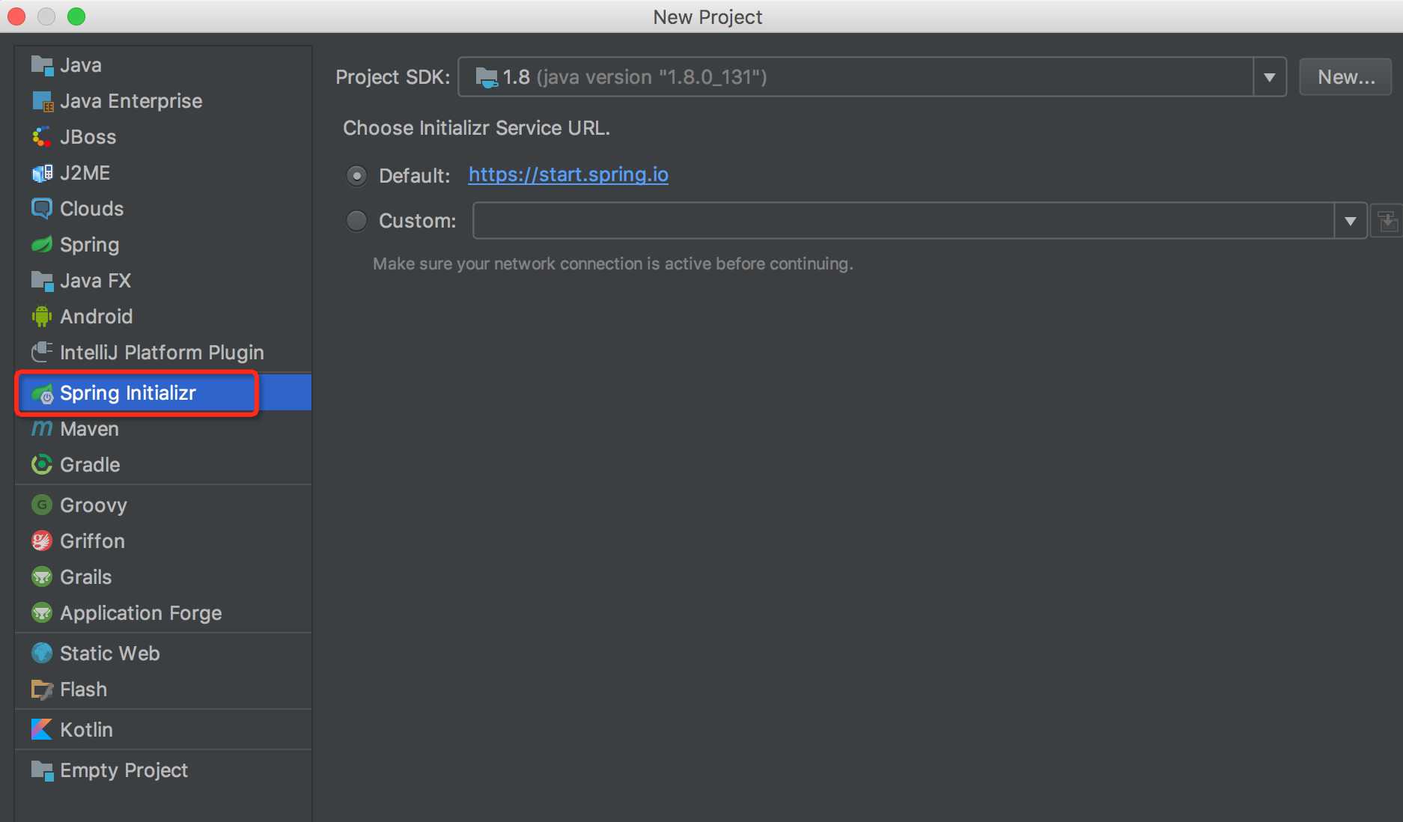Click the Grails icon
This screenshot has height=822, width=1403.
pyautogui.click(x=42, y=577)
